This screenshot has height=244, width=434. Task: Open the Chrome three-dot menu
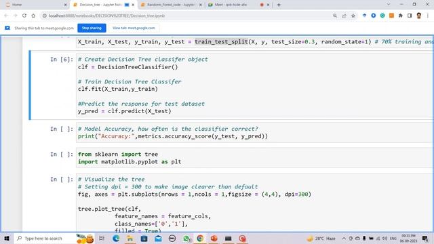(428, 16)
